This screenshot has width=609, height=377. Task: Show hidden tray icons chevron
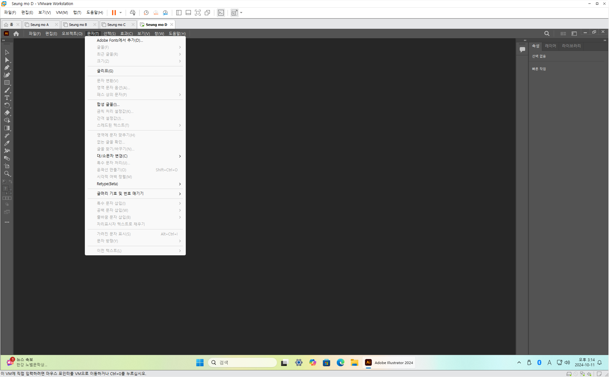pyautogui.click(x=519, y=362)
